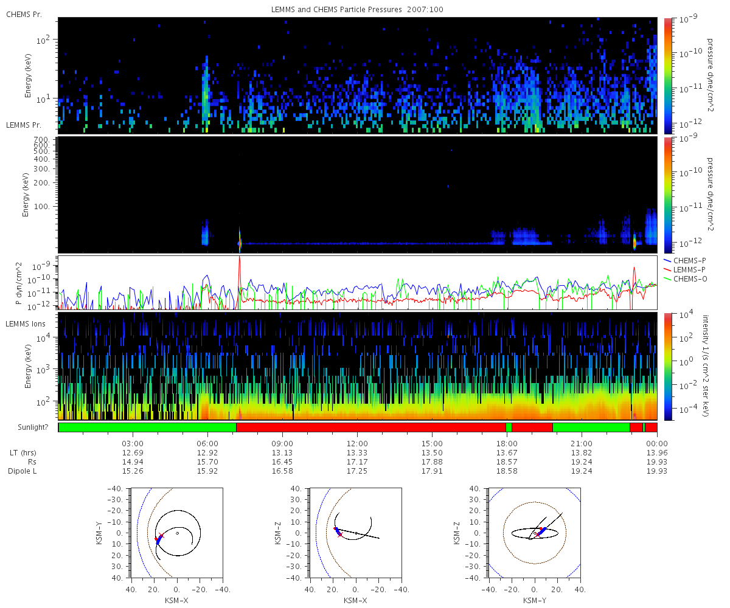730x608 pixels.
Task: Open the KSM-X versus KSM-Z orbit plot
Action: [x=356, y=533]
